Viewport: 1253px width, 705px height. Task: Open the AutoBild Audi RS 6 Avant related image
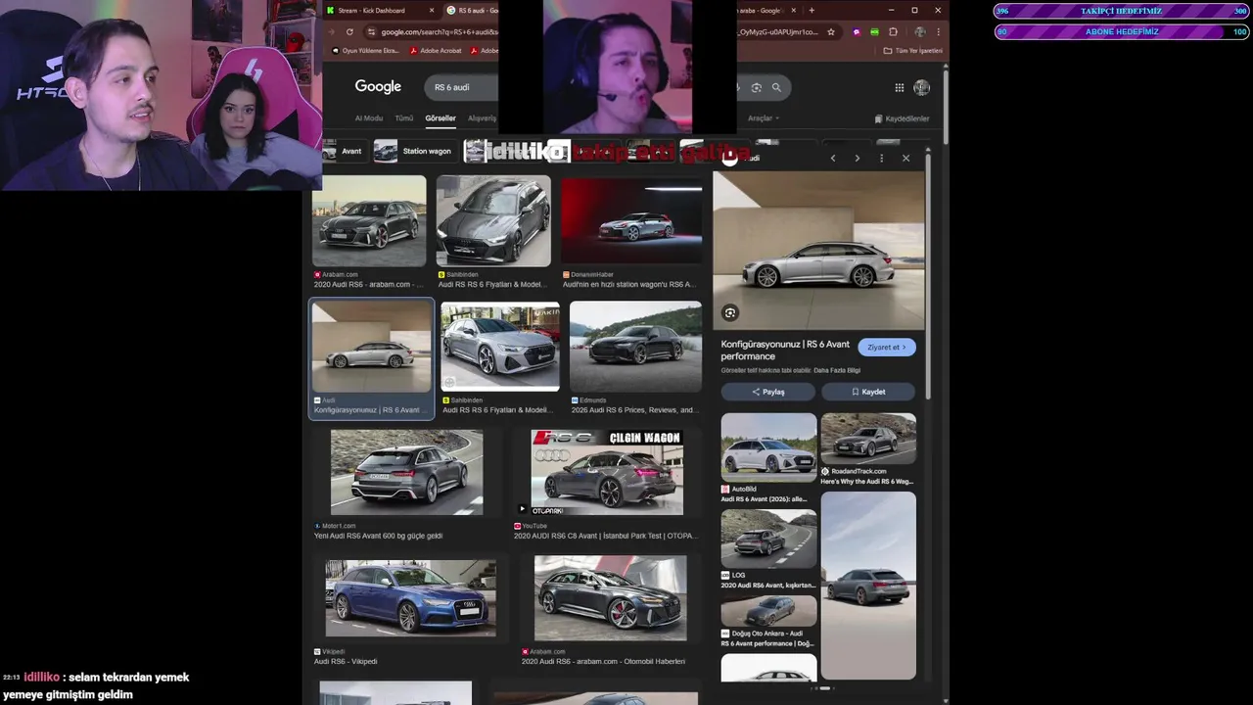pos(768,446)
